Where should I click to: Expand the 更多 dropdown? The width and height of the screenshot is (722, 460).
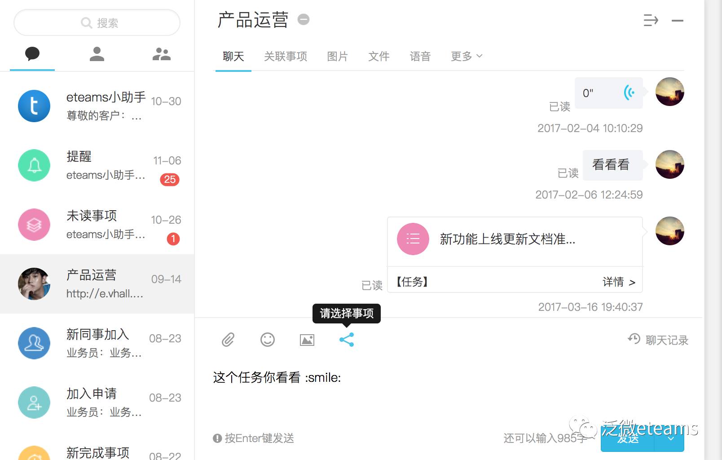tap(467, 56)
